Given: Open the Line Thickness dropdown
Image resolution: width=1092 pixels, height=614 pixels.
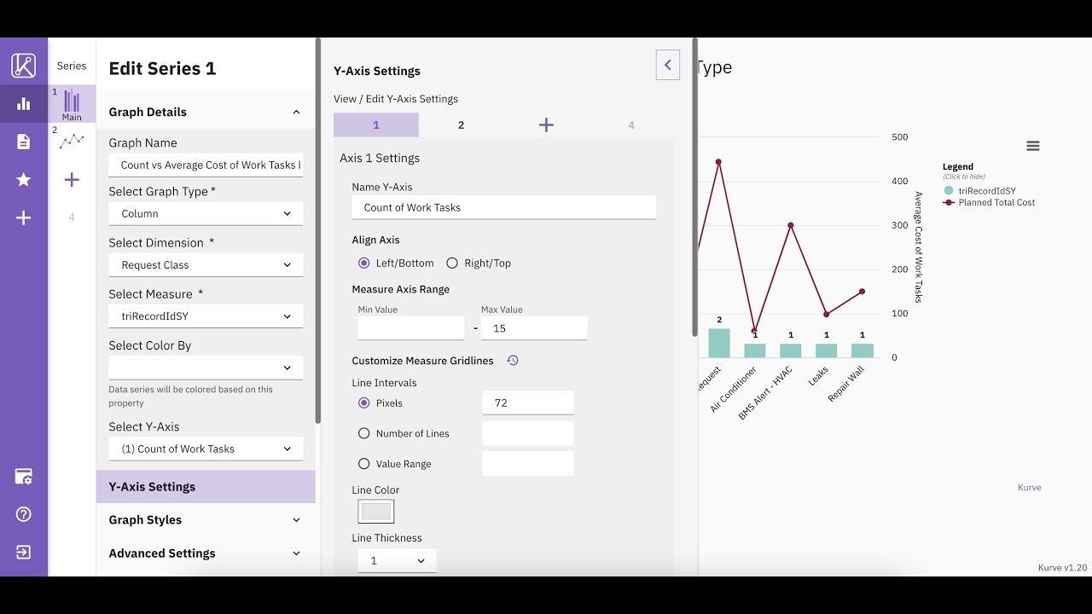Looking at the screenshot, I should tap(397, 561).
